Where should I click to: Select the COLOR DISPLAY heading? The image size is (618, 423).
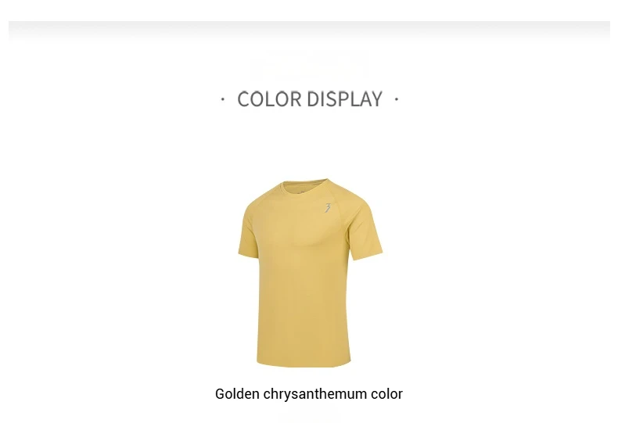point(310,99)
